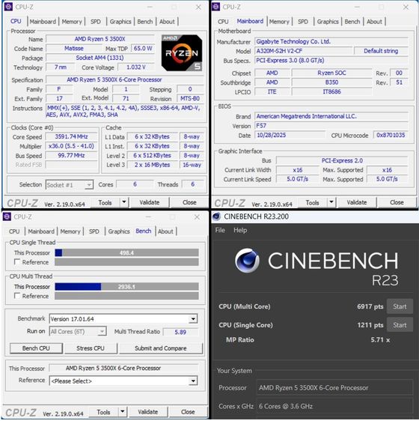
Task: Close the CPU-Z Mainboard window via X
Action: coord(406,7)
